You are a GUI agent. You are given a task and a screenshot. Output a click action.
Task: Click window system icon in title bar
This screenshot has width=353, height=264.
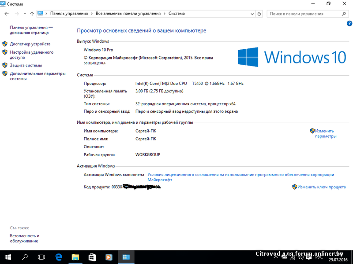click(3, 4)
